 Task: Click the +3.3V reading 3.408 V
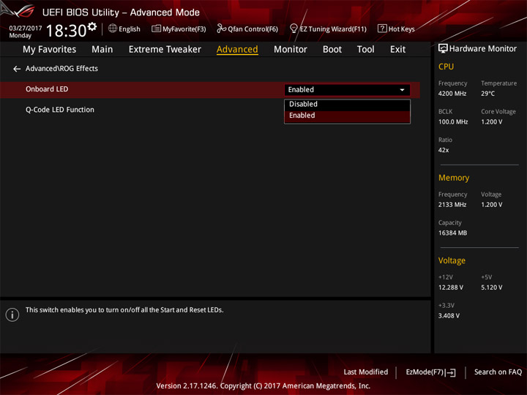pyautogui.click(x=449, y=316)
